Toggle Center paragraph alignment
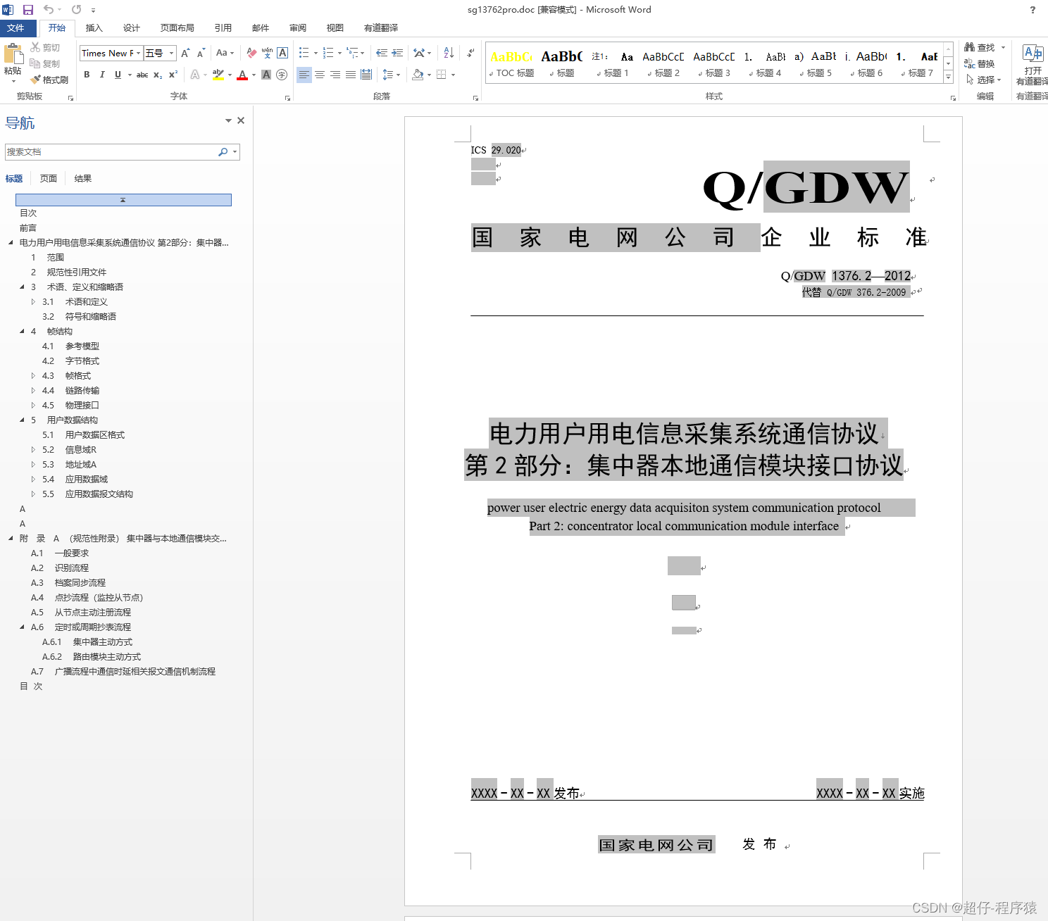Image resolution: width=1048 pixels, height=921 pixels. click(320, 75)
